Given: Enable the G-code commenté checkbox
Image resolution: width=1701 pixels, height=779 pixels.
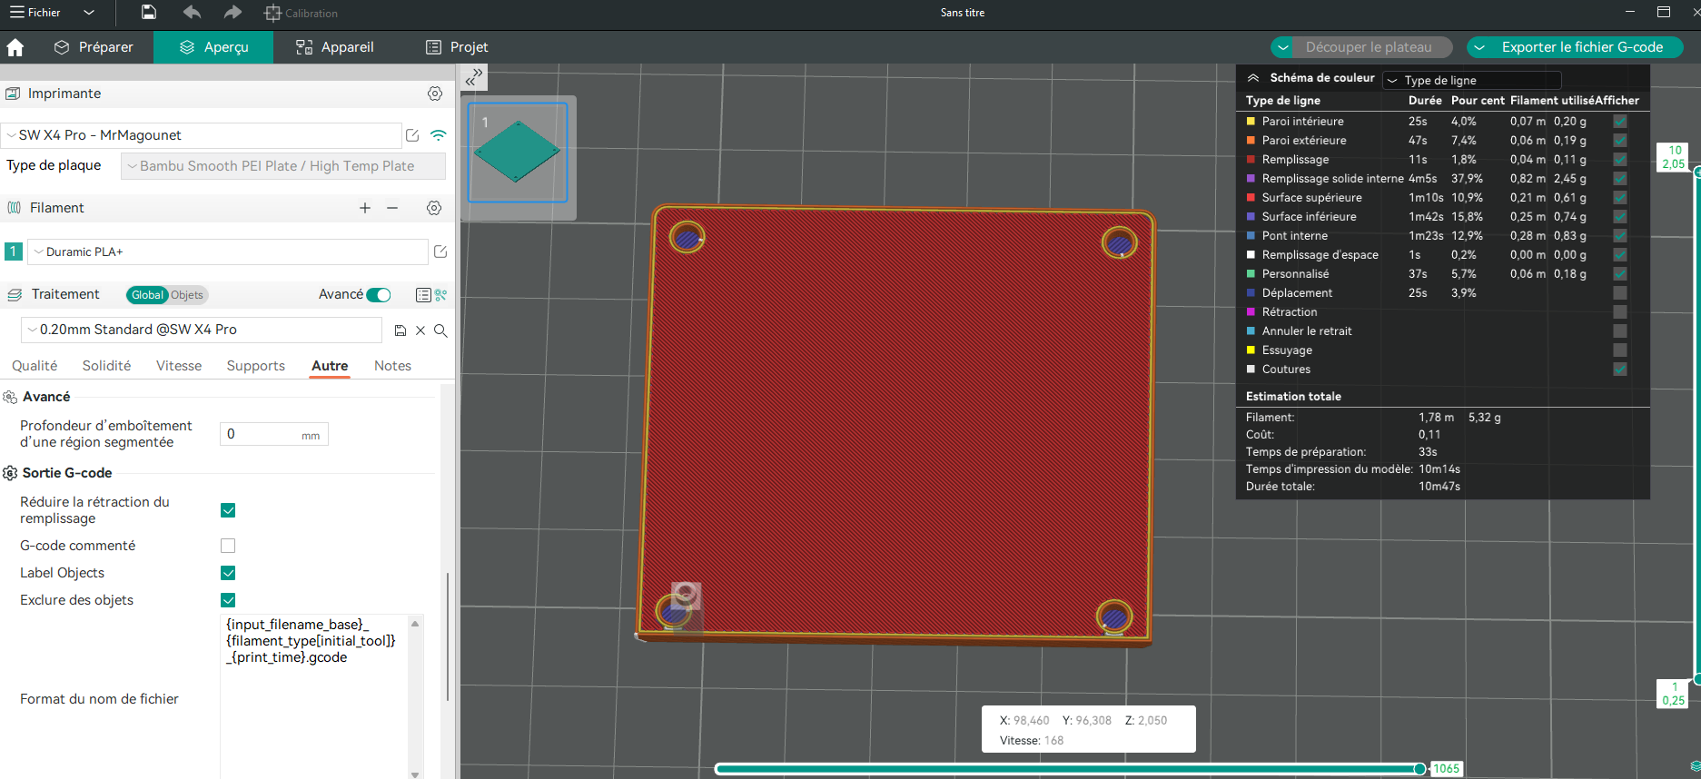Looking at the screenshot, I should [228, 546].
